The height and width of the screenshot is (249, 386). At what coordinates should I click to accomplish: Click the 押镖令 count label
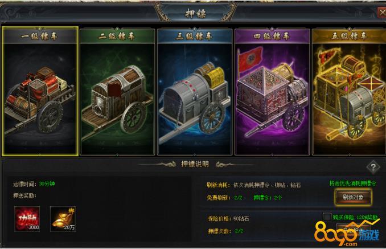coord(268,198)
